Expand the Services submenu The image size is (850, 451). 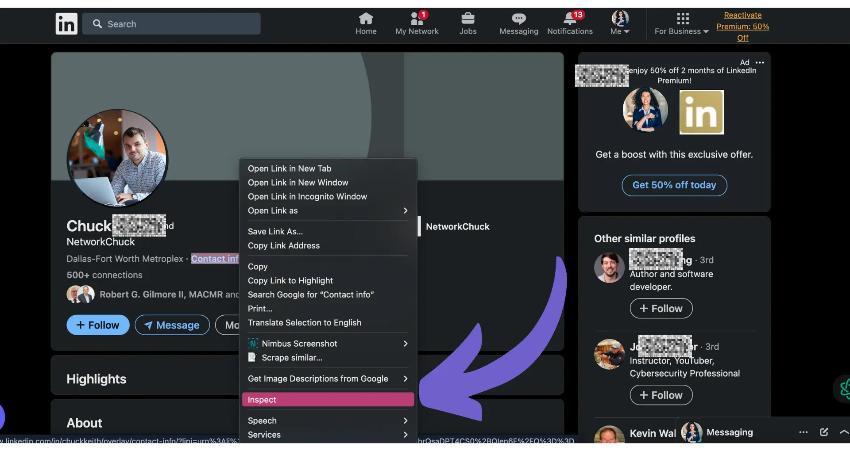tap(328, 435)
